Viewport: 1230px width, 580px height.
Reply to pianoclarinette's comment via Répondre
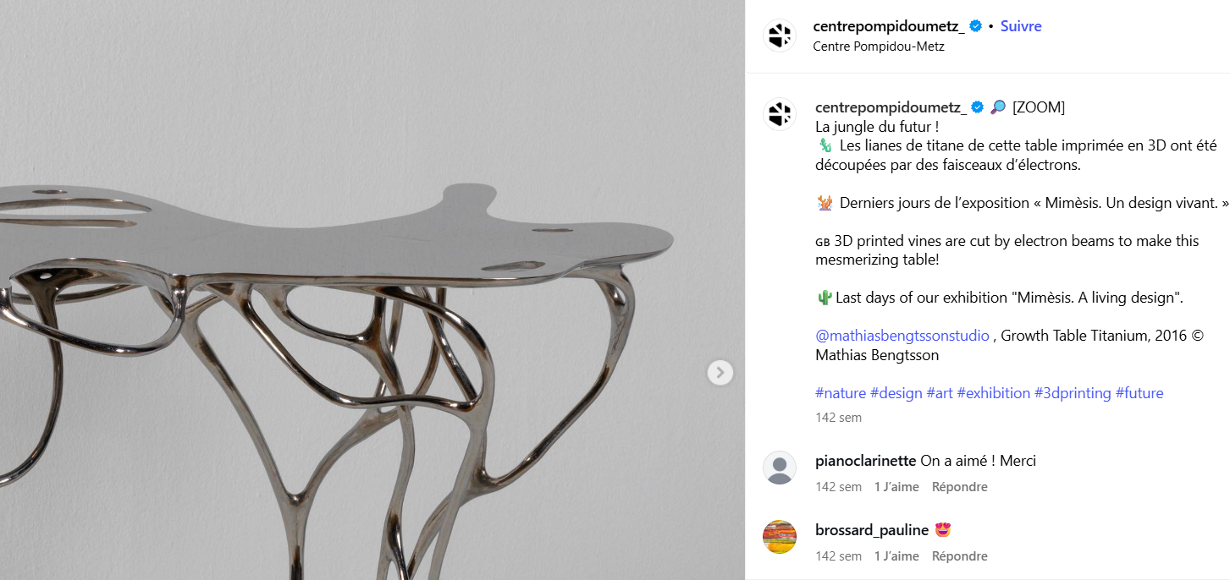[x=960, y=487]
